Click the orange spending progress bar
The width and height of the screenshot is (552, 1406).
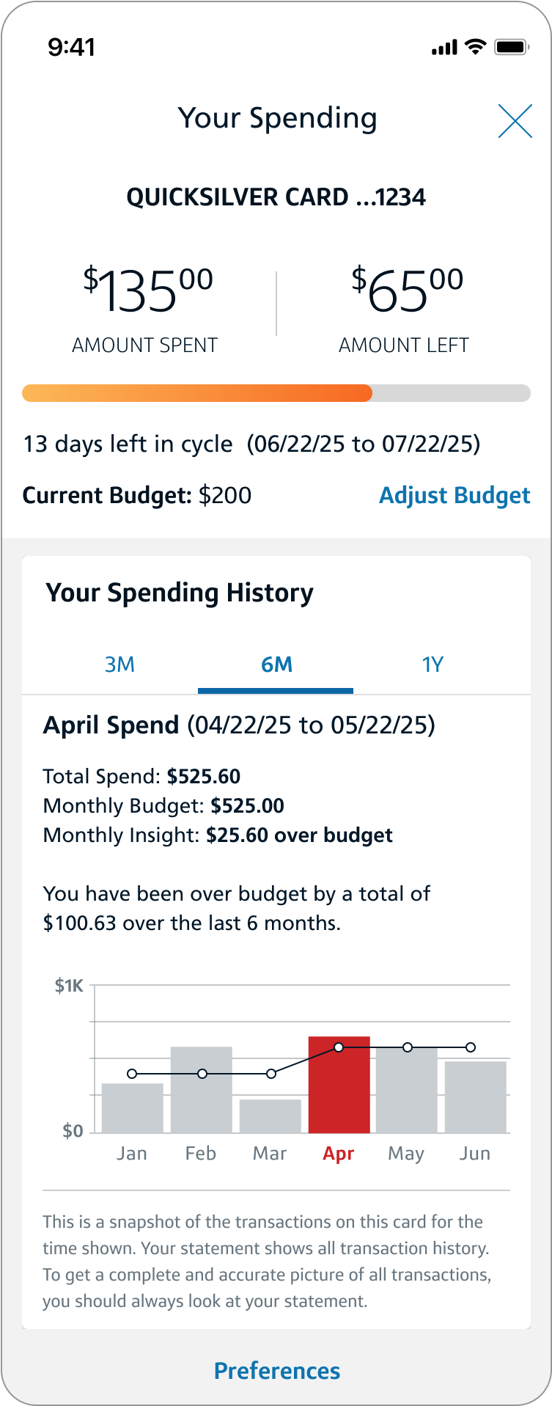pyautogui.click(x=198, y=393)
